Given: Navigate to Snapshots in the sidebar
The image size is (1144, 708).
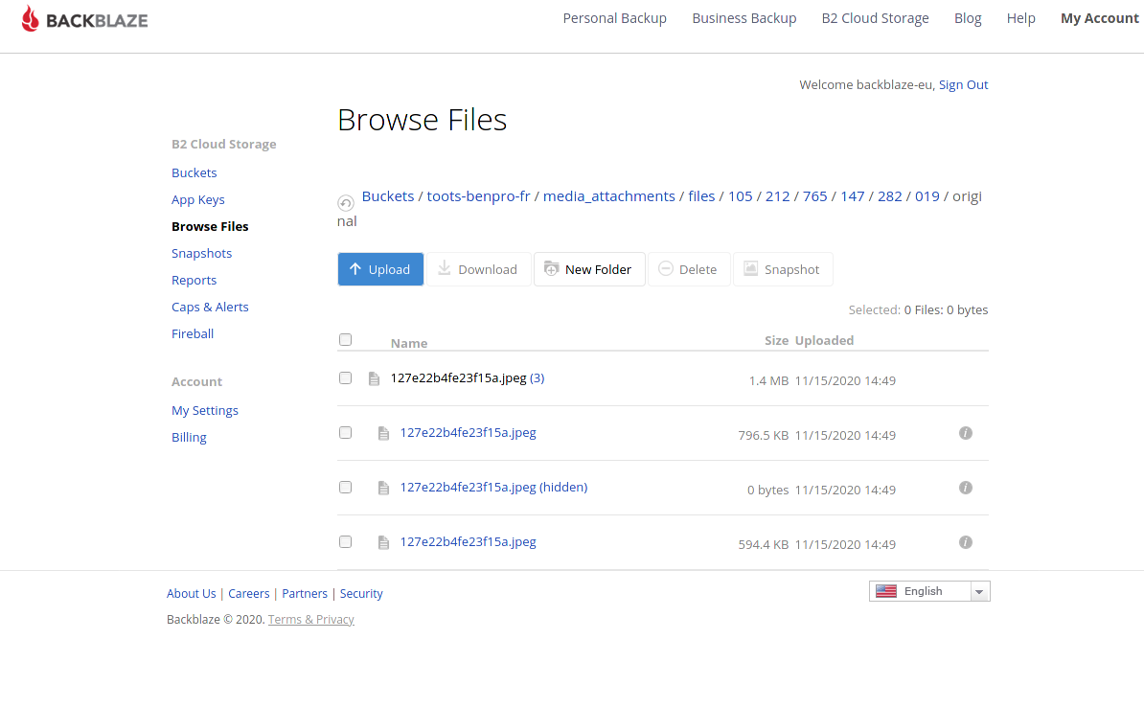Looking at the screenshot, I should click(201, 253).
